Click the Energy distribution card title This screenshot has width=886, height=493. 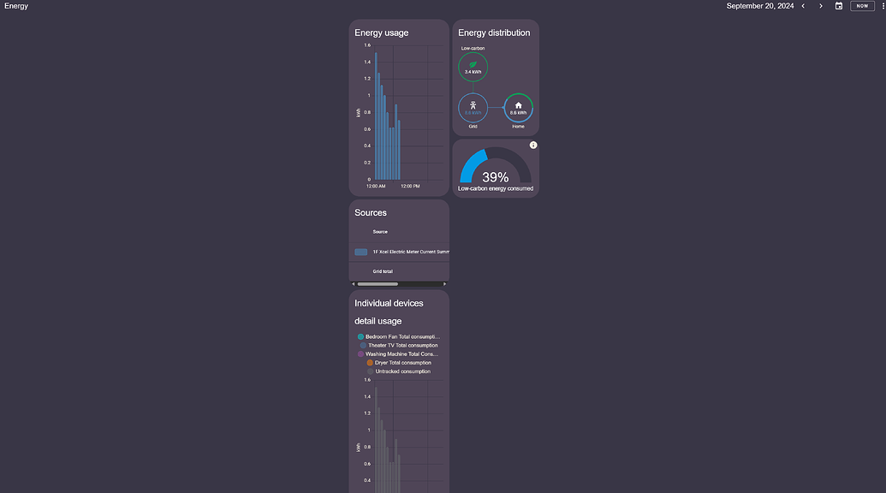(x=494, y=33)
